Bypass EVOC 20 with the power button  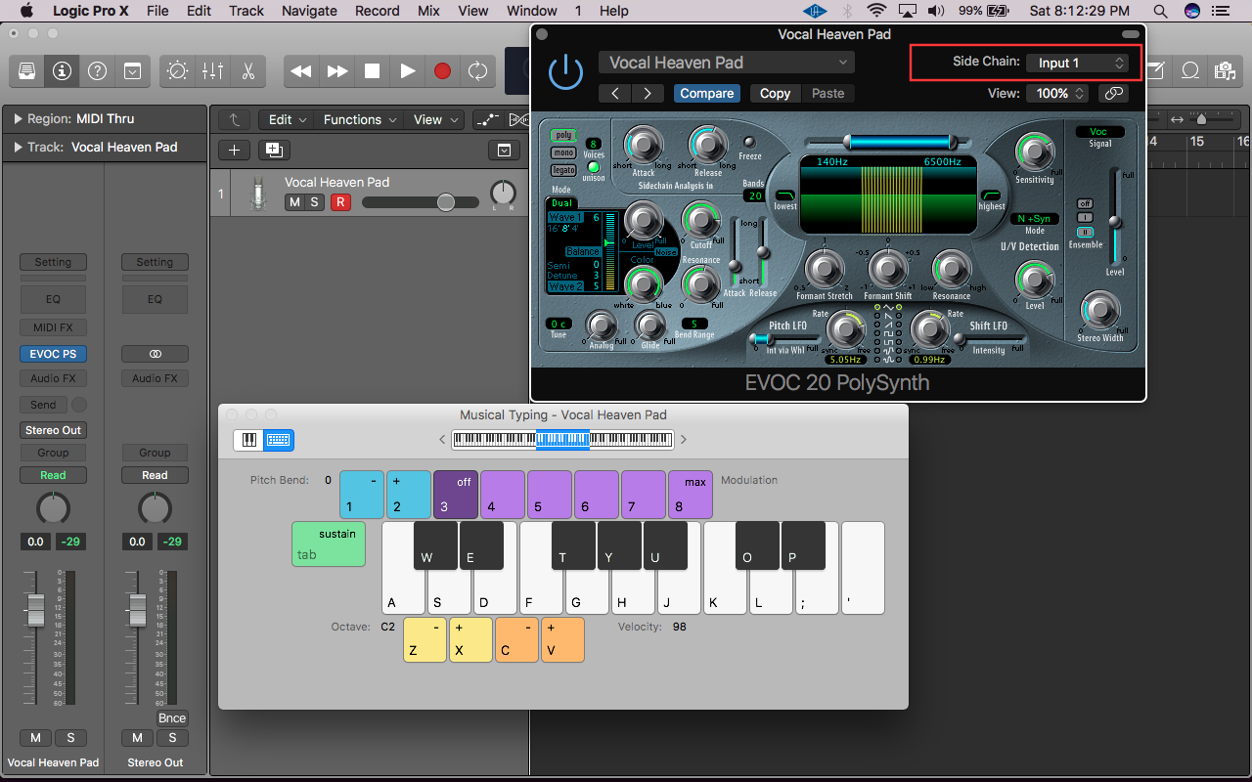click(566, 70)
